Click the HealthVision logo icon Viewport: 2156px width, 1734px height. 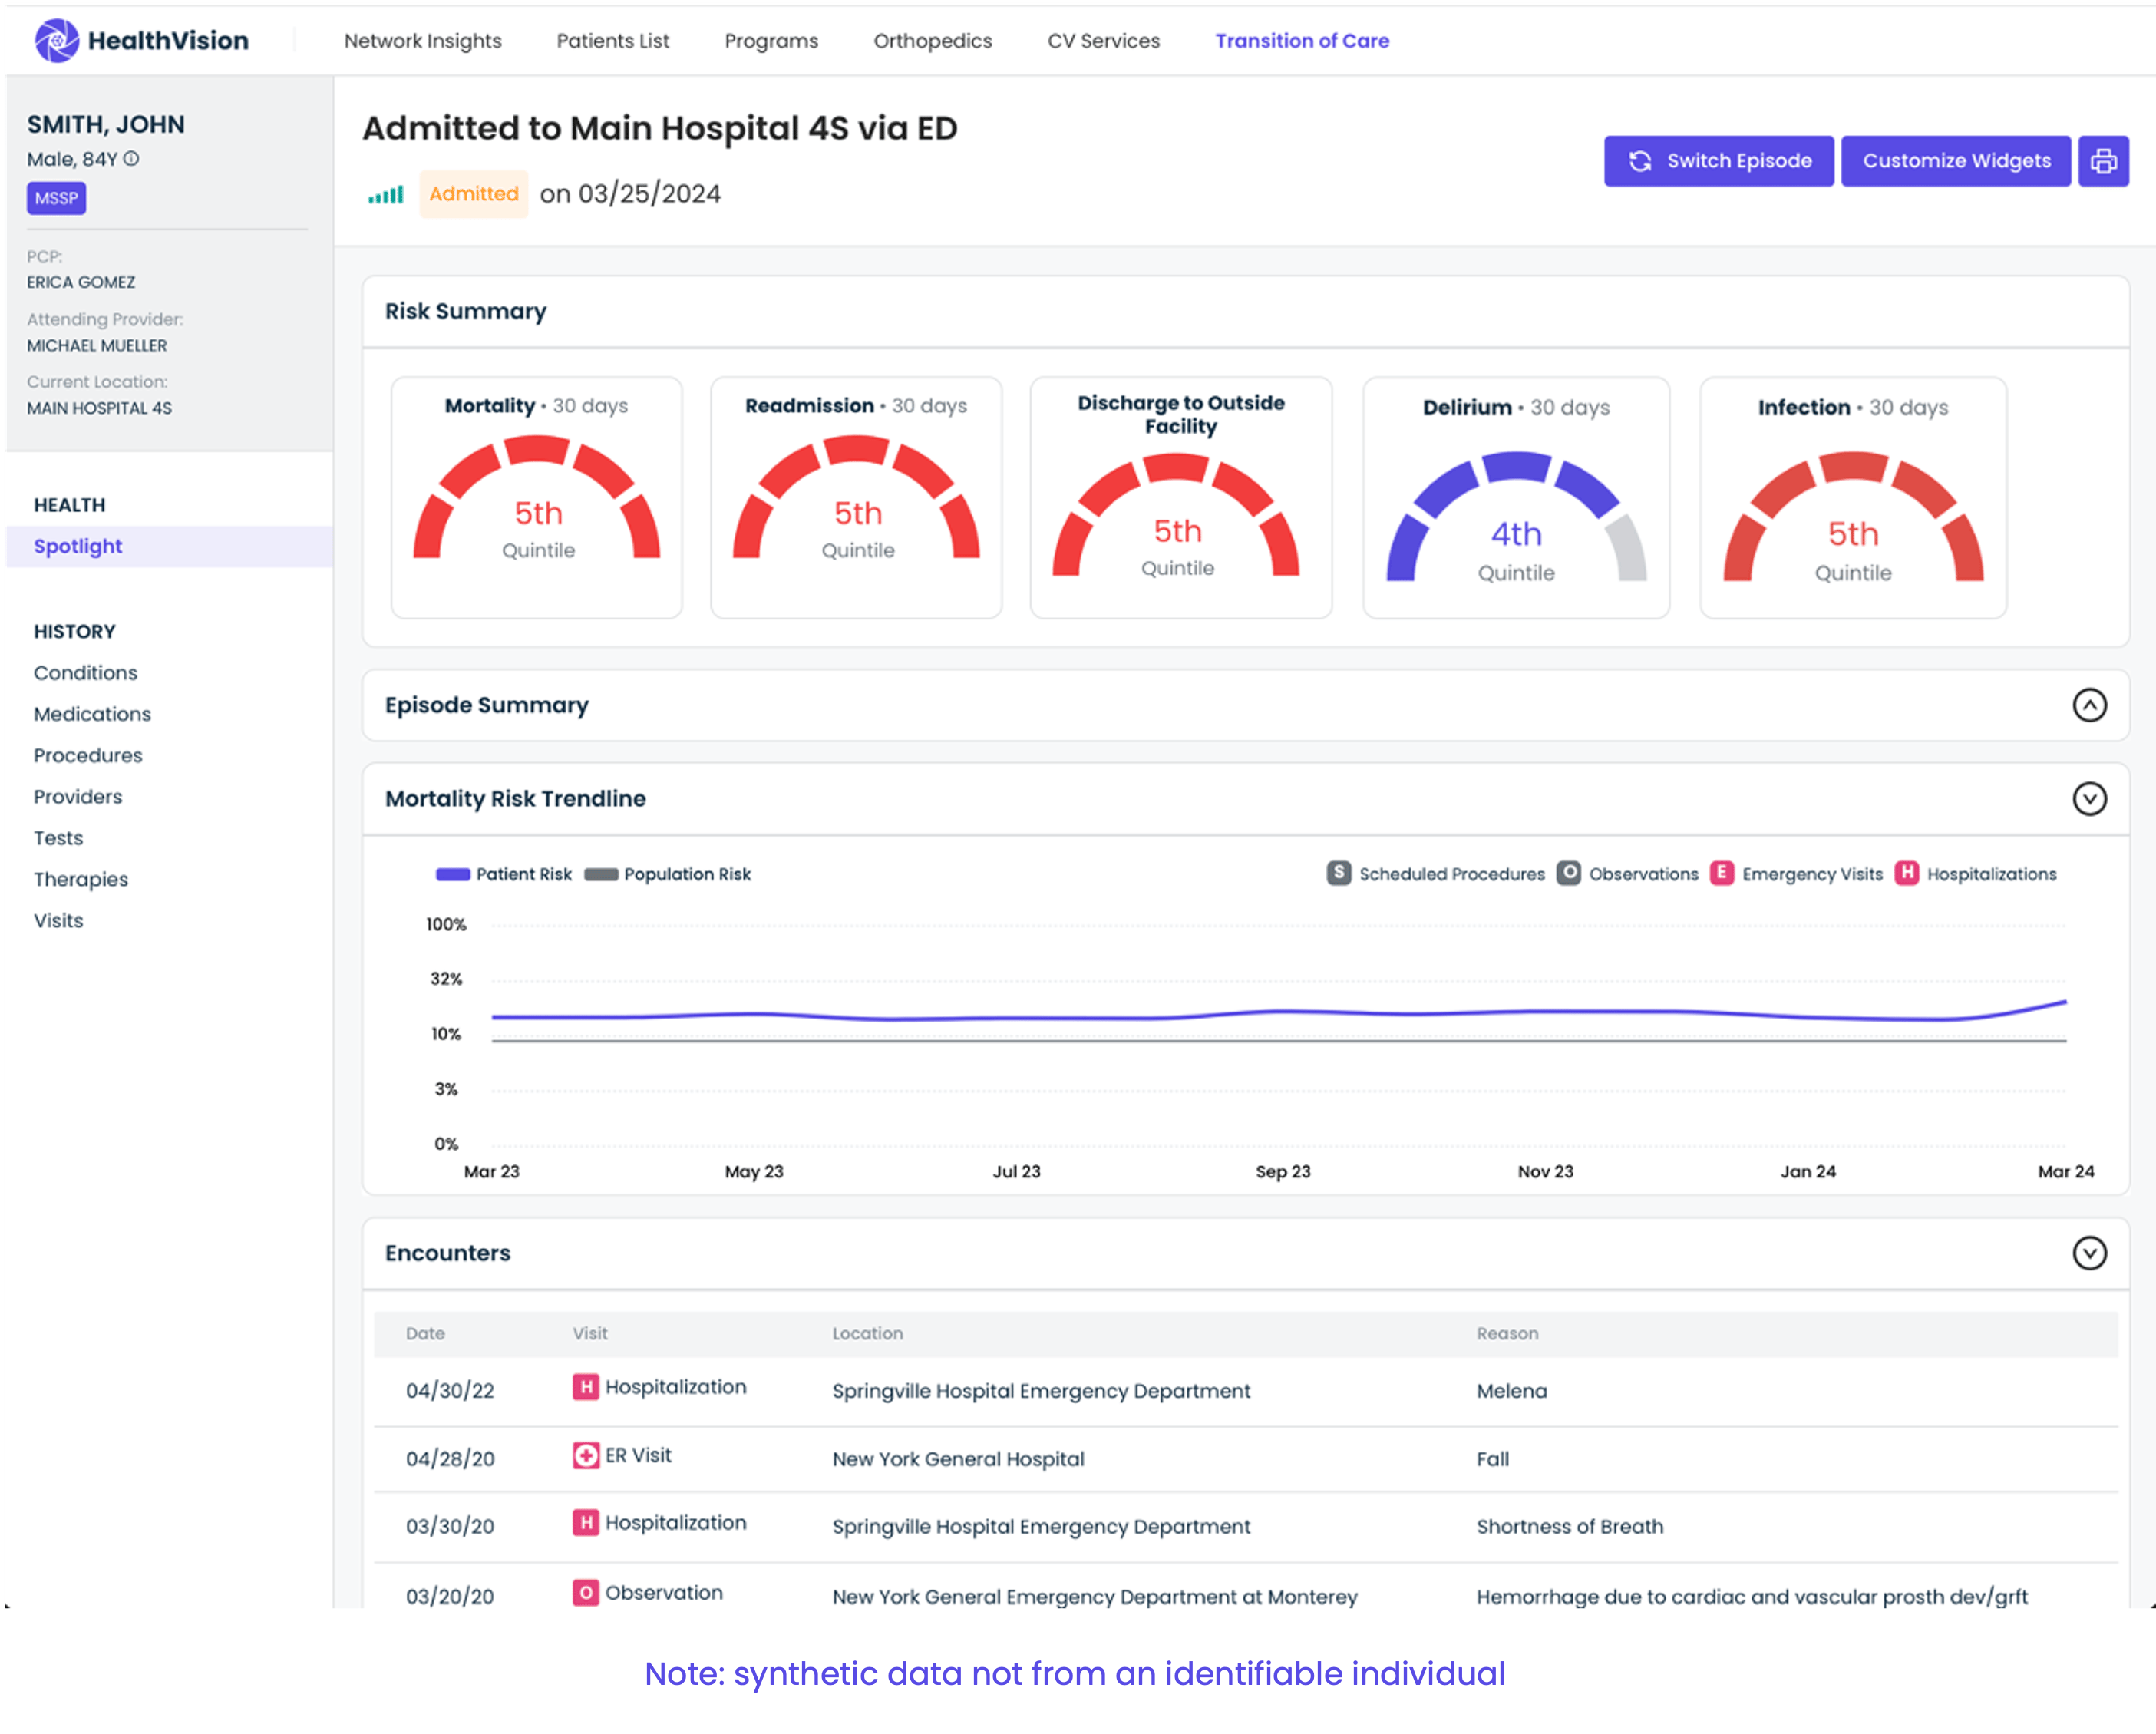point(57,40)
